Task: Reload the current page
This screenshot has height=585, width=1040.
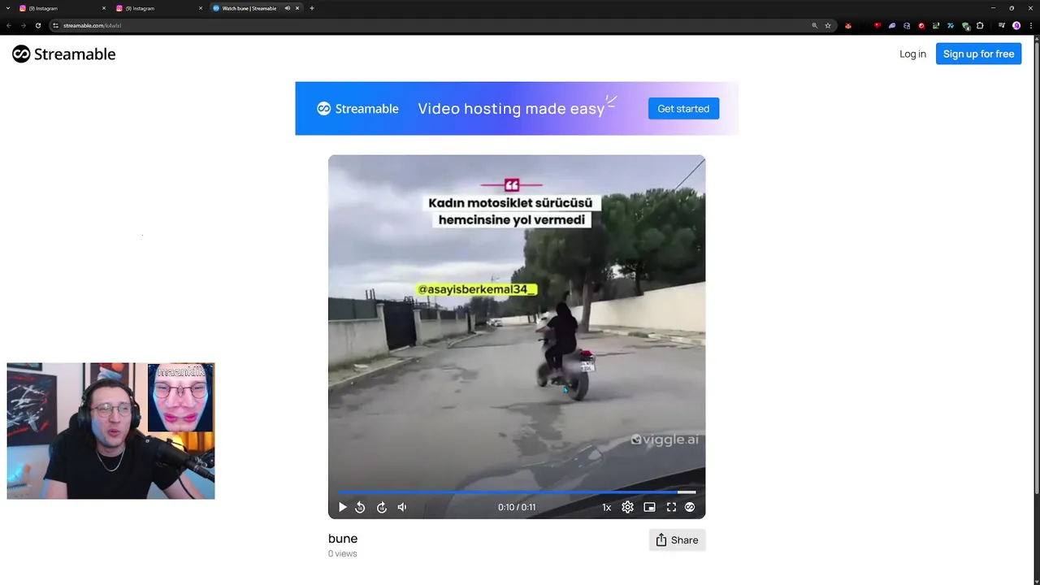Action: pos(37,25)
